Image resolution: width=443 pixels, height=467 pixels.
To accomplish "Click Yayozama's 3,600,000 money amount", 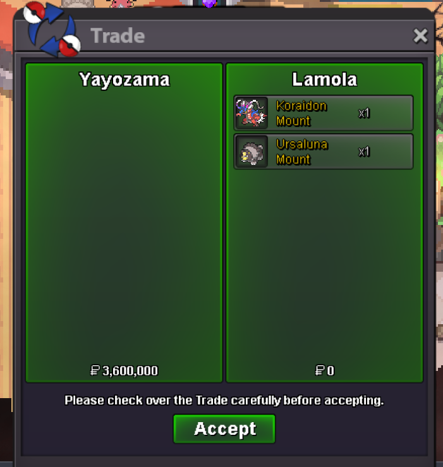I will tap(130, 371).
